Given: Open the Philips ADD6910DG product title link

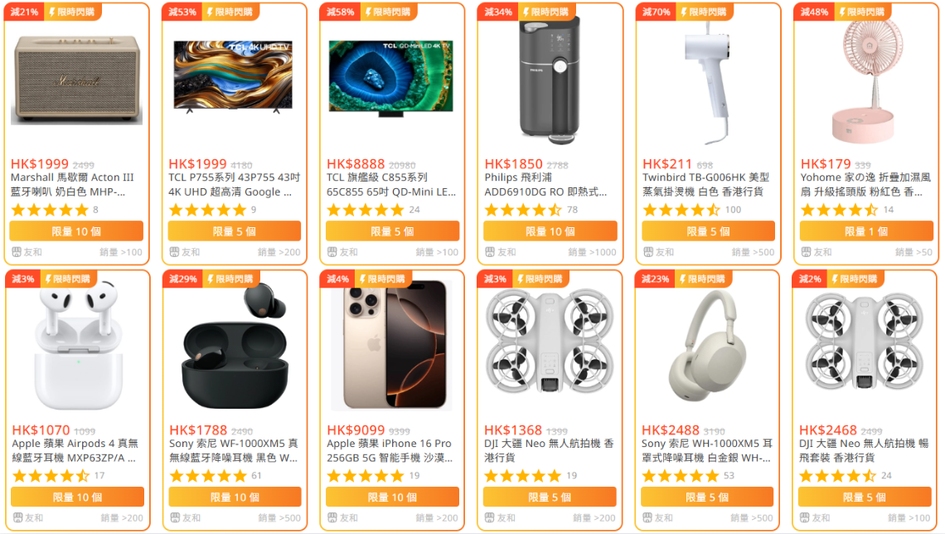Looking at the screenshot, I should (x=545, y=184).
